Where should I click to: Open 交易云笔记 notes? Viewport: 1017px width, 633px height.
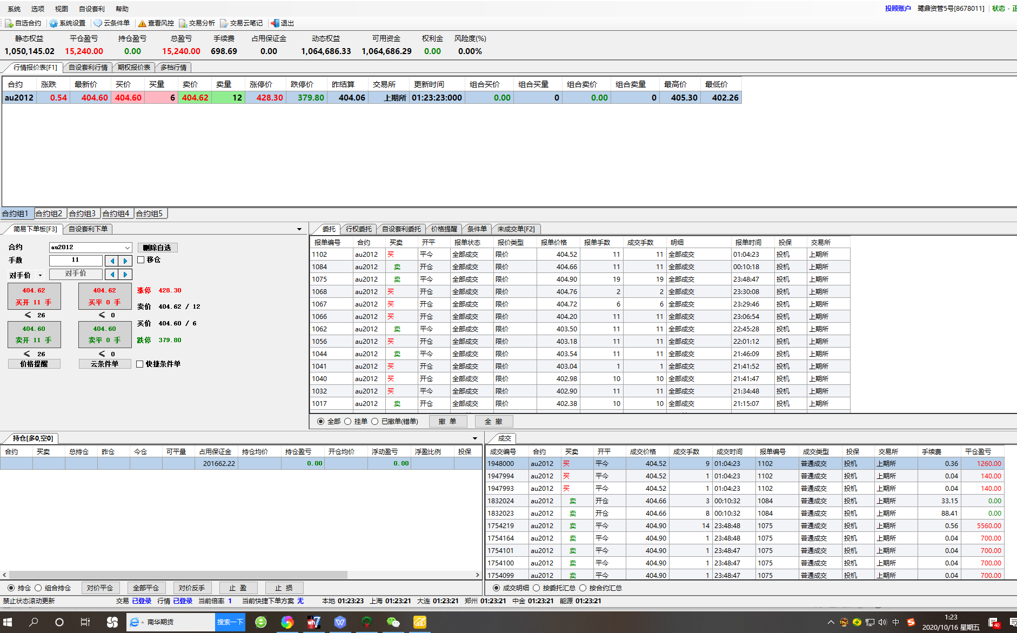[242, 23]
